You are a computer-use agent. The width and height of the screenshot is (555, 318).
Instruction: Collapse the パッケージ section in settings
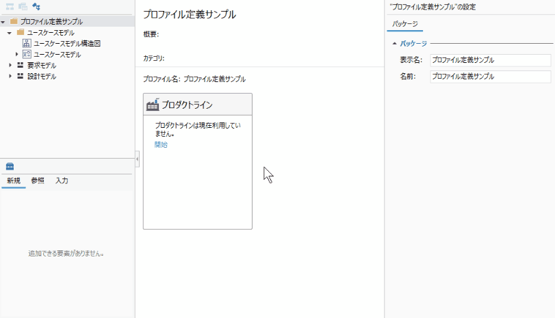pos(395,44)
